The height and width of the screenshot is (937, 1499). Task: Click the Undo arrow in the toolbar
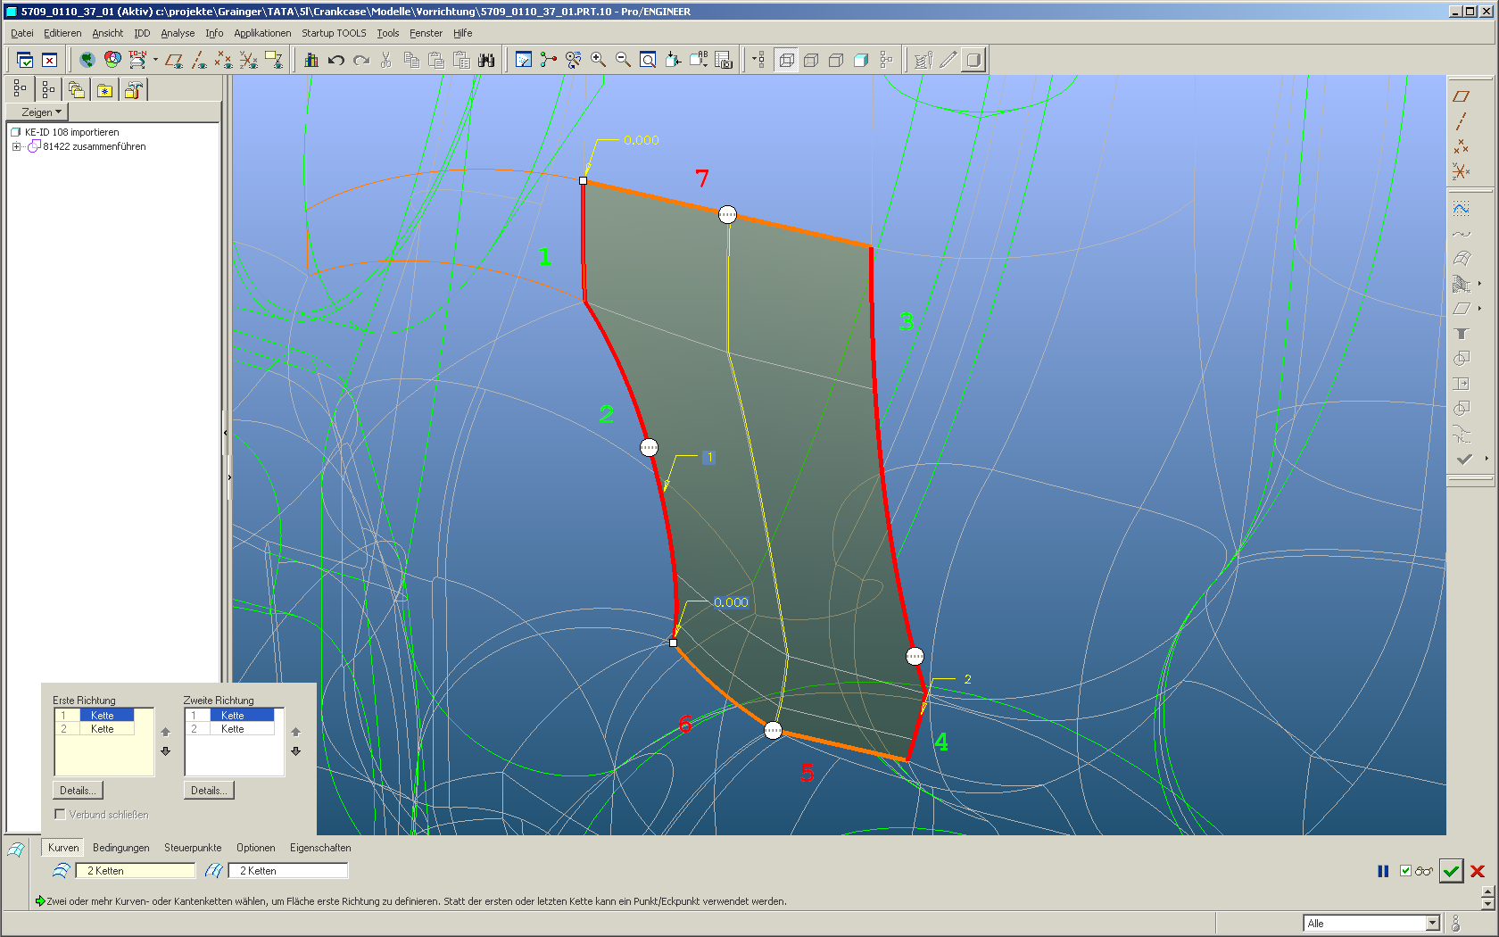coord(335,60)
